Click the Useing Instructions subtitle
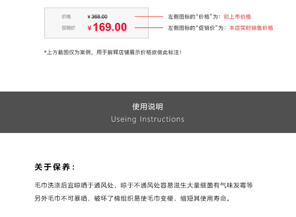Image resolution: width=296 pixels, height=217 pixels. coord(148,119)
